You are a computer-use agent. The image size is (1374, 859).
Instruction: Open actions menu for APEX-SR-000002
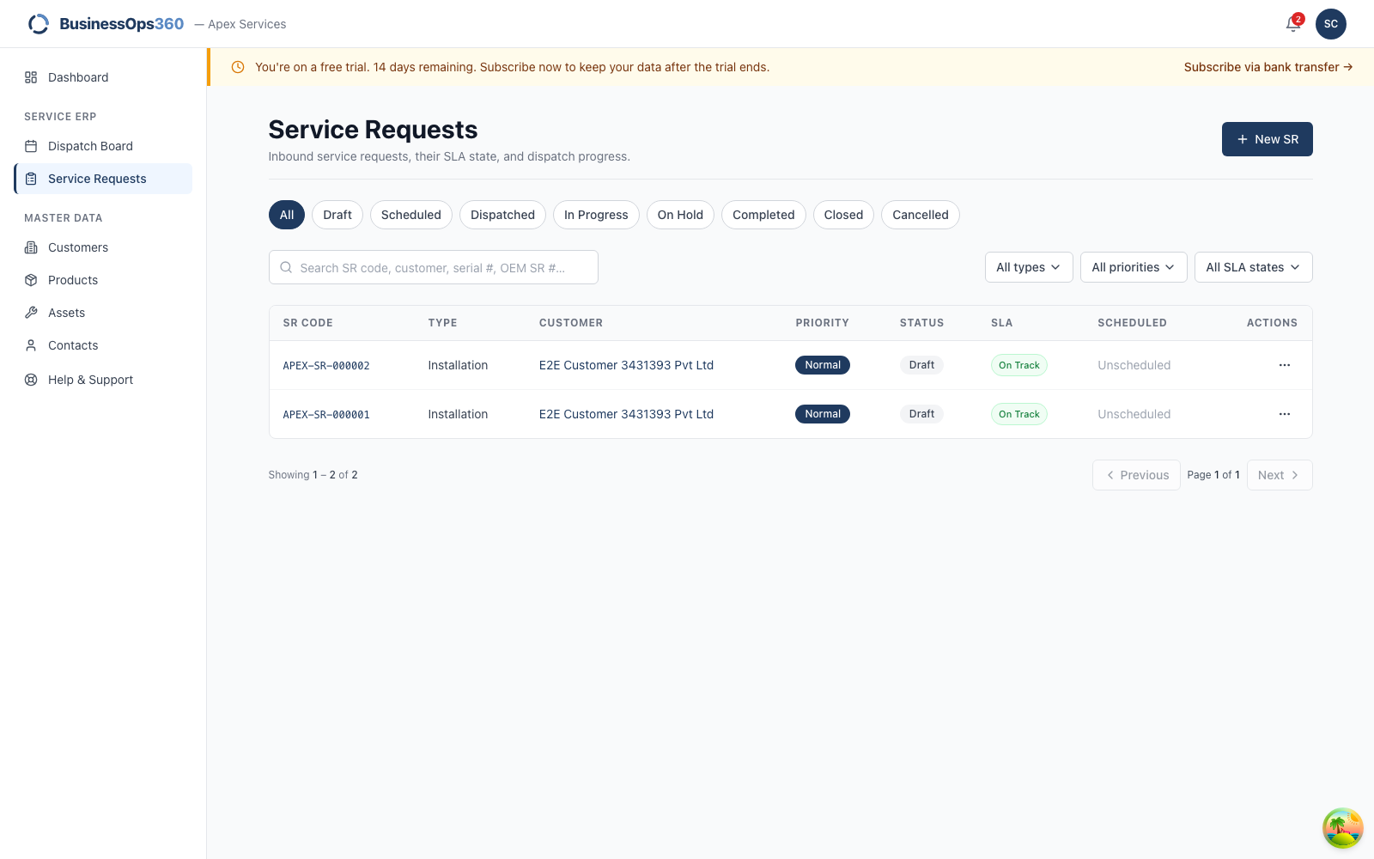(x=1285, y=365)
